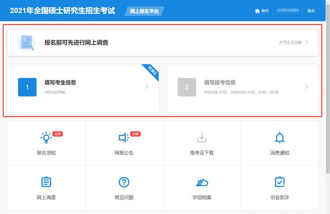
Task: Click the 大约3-5分钟 text
Action: (290, 43)
